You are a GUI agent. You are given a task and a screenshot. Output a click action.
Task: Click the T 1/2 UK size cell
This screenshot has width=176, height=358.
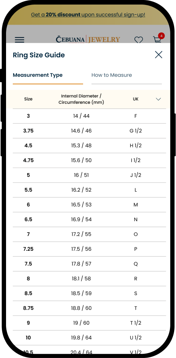136,323
